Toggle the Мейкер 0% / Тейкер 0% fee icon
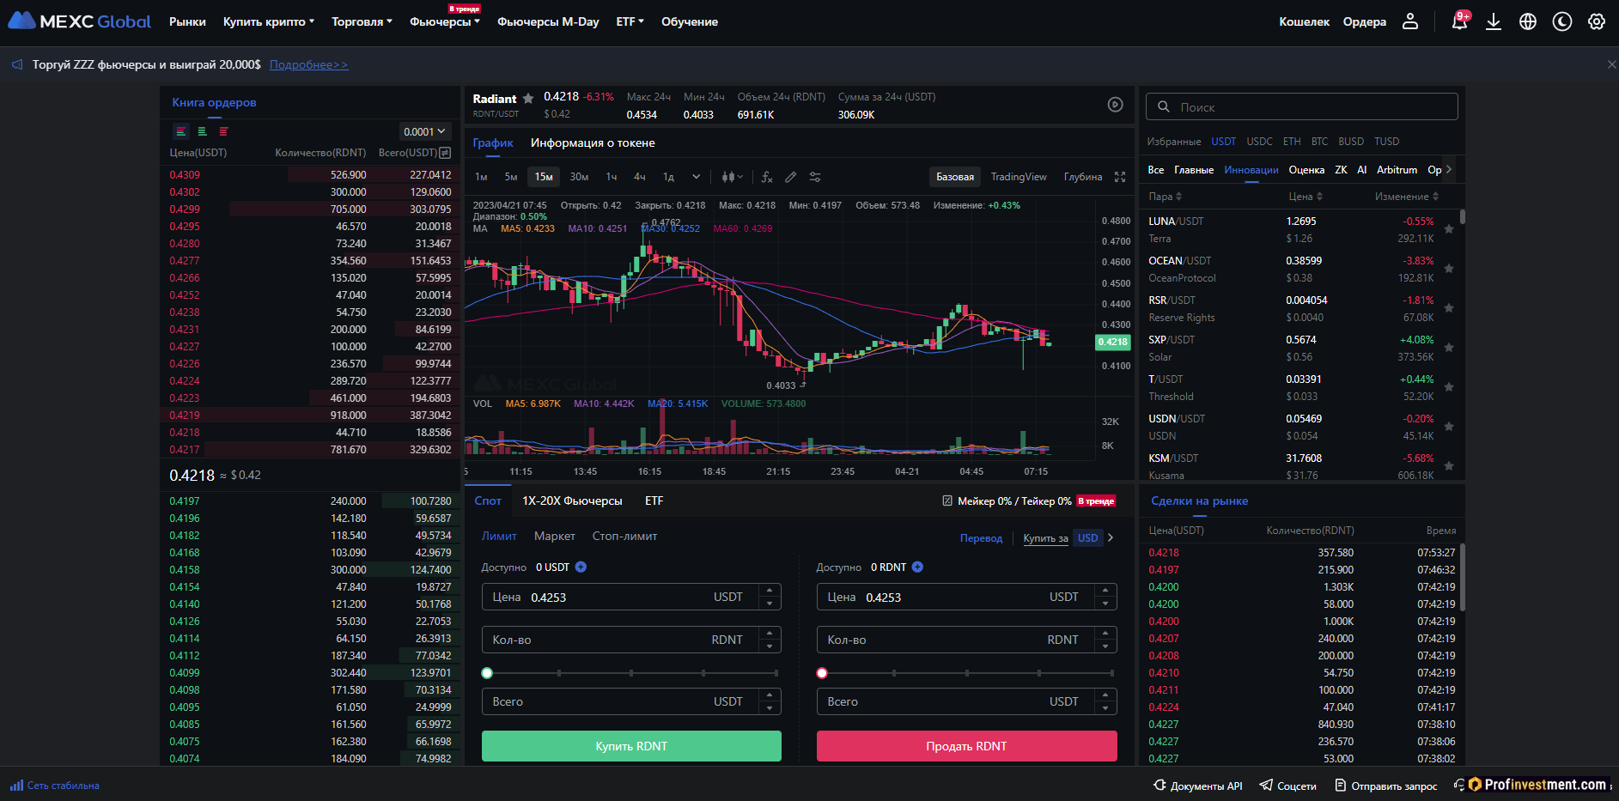This screenshot has width=1619, height=801. (x=947, y=501)
